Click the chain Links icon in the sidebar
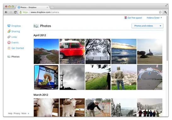 [x=9, y=37]
